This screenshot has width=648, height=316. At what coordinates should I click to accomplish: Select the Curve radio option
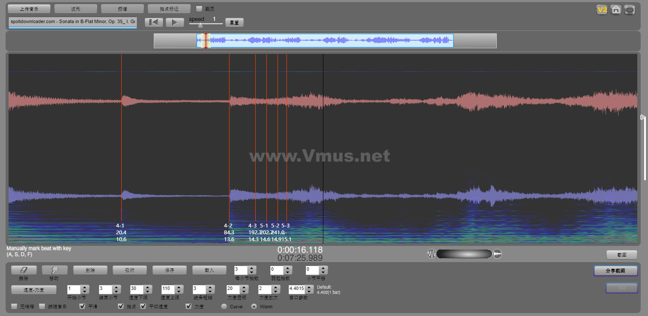(x=224, y=307)
